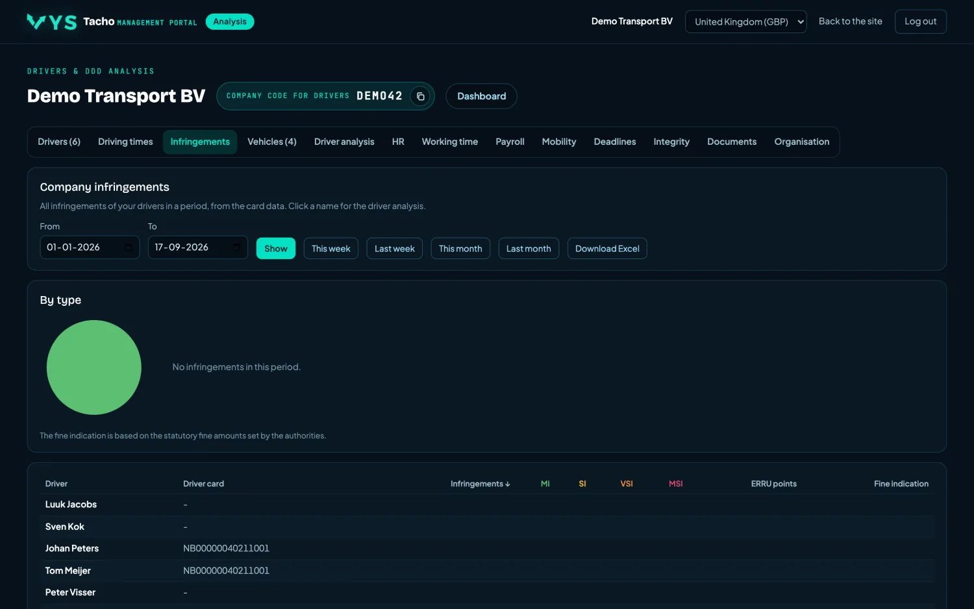Click the ERRU points column header
974x609 pixels.
(774, 484)
